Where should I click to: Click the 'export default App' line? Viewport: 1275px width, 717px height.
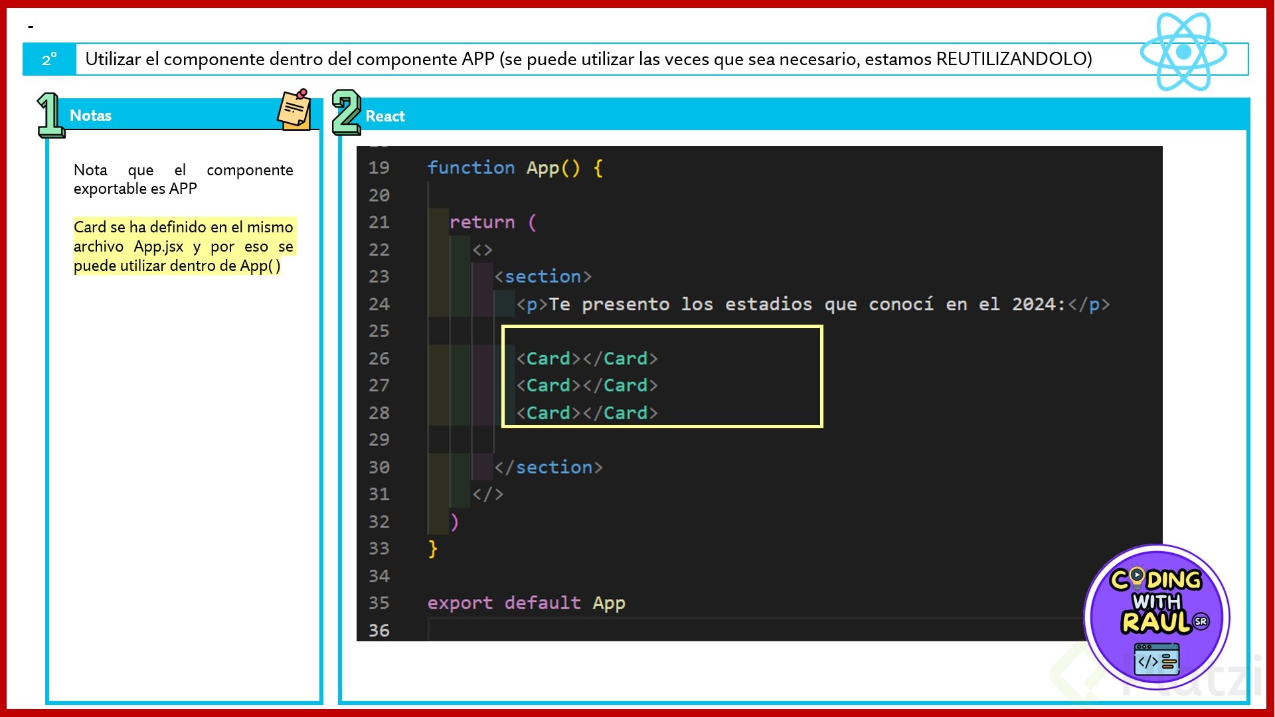tap(526, 603)
